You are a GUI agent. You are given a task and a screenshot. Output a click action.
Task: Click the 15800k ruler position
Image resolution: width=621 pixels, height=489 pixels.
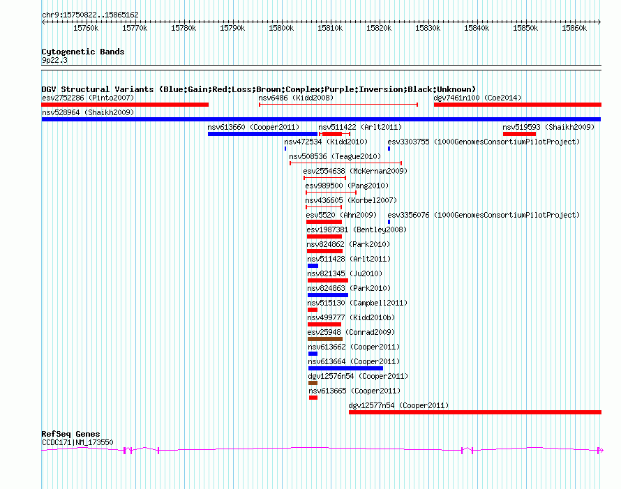pos(281,28)
